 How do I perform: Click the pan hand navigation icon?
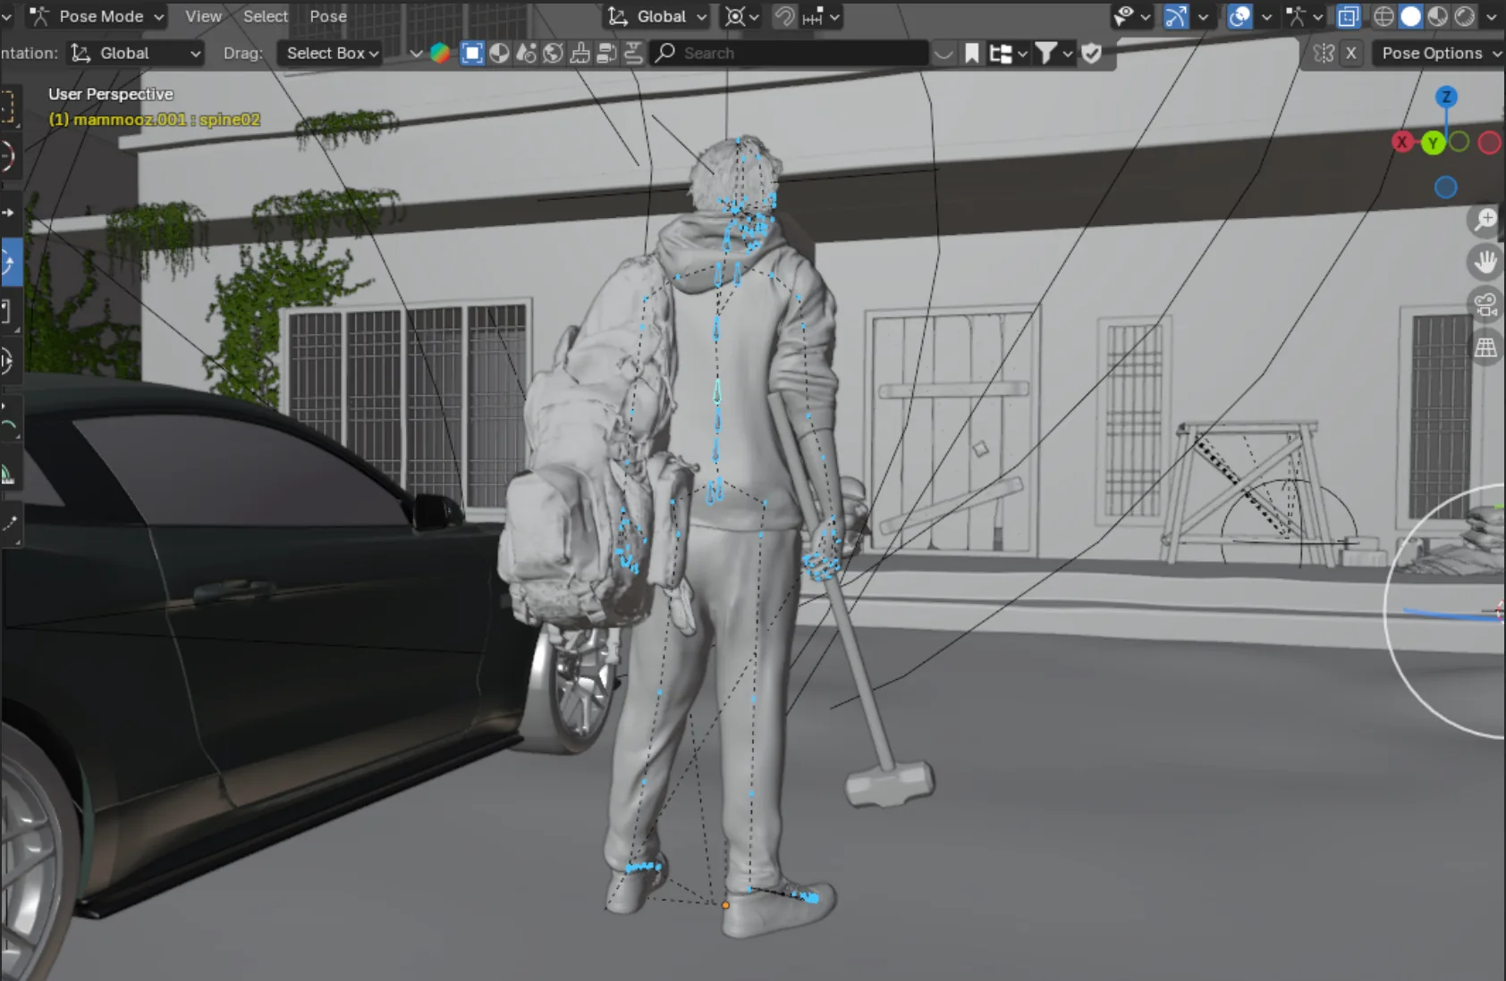pyautogui.click(x=1485, y=262)
